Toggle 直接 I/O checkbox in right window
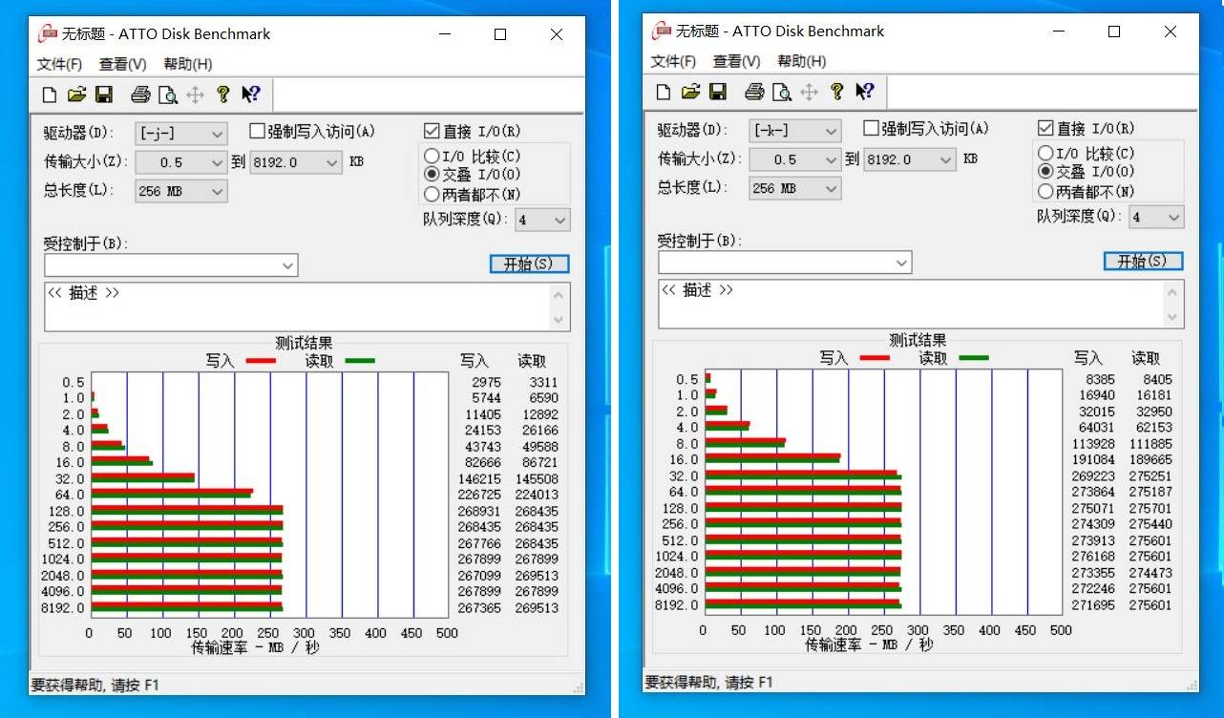The width and height of the screenshot is (1224, 718). [x=1045, y=128]
